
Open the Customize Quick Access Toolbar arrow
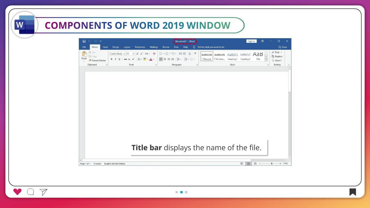click(101, 41)
